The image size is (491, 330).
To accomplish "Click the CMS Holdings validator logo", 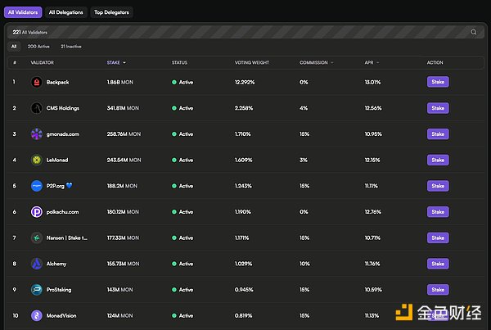I will pos(37,108).
